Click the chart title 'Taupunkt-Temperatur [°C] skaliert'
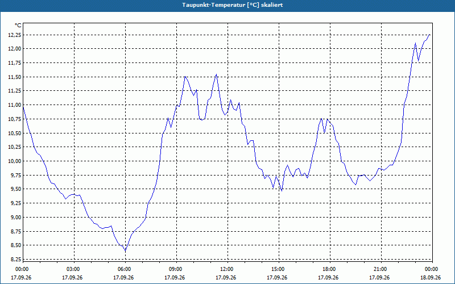The image size is (455, 284). coord(233,5)
